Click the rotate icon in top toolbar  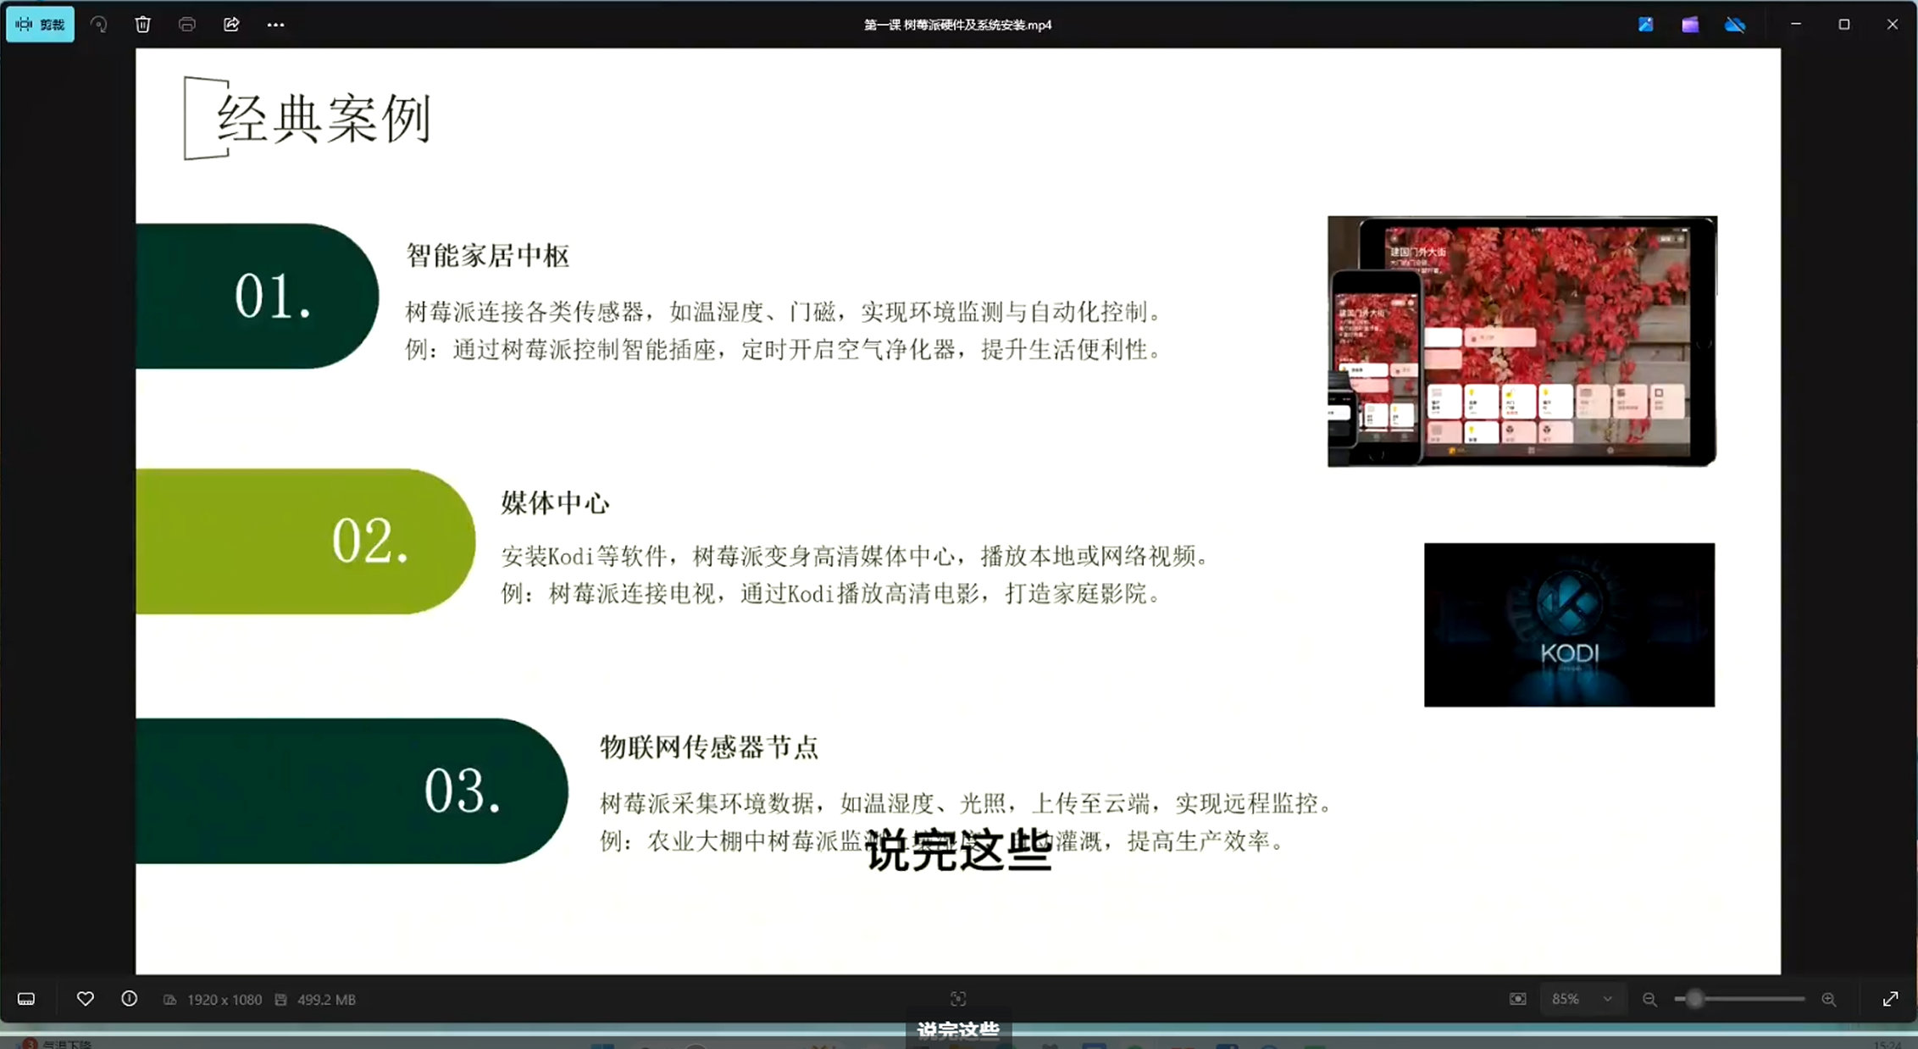[99, 25]
